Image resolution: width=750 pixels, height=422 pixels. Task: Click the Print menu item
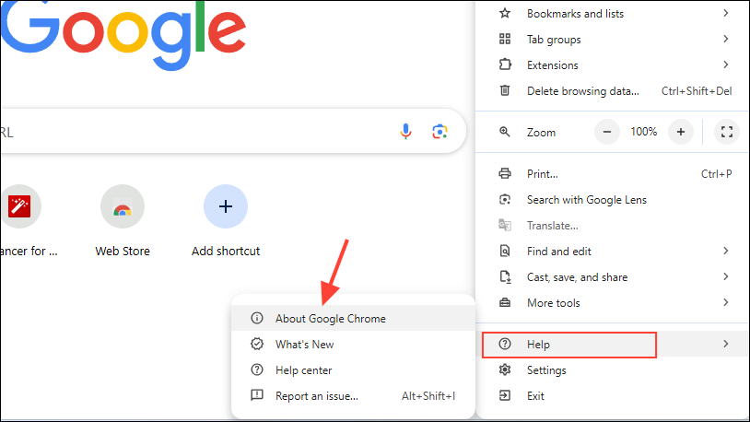pos(542,174)
